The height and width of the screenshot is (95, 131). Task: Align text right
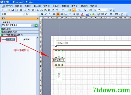coord(62,14)
